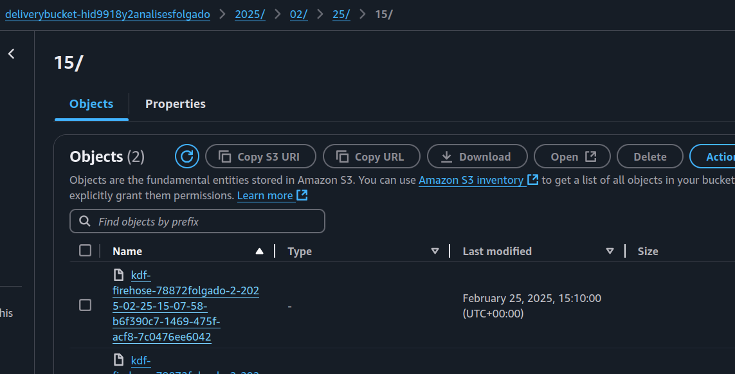Click the external link icon beside Amazon S3 inventory
The width and height of the screenshot is (735, 374).
pos(532,180)
